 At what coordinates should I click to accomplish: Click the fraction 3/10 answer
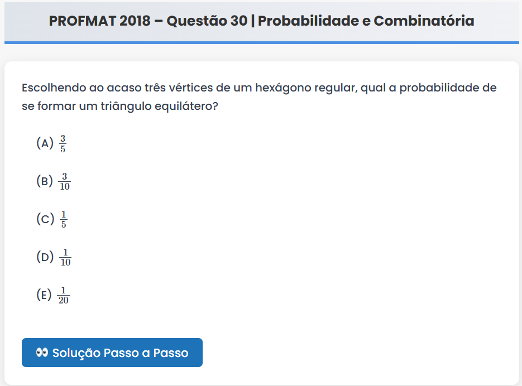[65, 181]
